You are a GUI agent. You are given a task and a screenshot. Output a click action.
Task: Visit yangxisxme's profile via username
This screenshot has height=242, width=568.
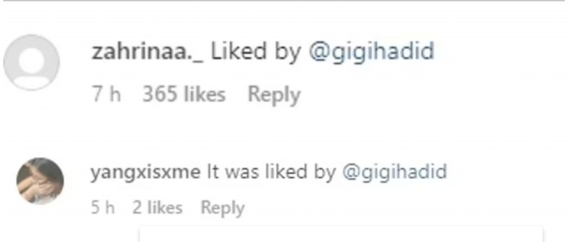click(x=145, y=172)
